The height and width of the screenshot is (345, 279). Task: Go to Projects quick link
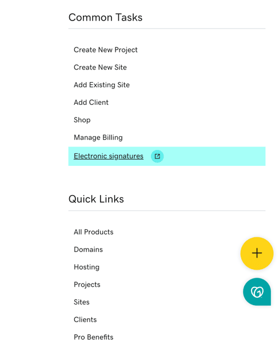(87, 285)
